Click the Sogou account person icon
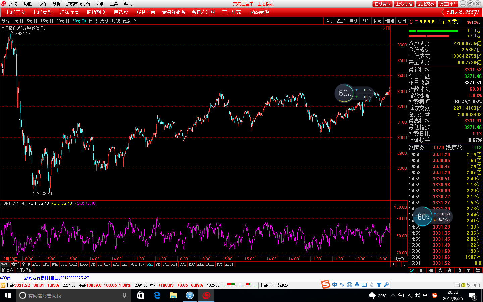This screenshot has width=483, height=302. pyautogui.click(x=372, y=285)
